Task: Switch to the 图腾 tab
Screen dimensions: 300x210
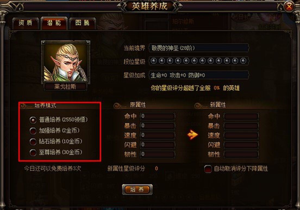Action: pyautogui.click(x=82, y=23)
